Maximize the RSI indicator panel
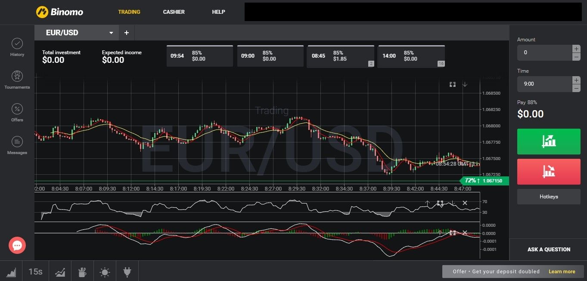587x281 pixels. pos(440,203)
